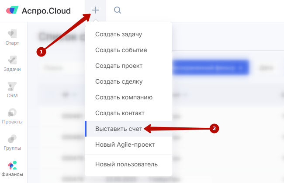Open the CRM sidebar section
284x183 pixels.
(12, 90)
